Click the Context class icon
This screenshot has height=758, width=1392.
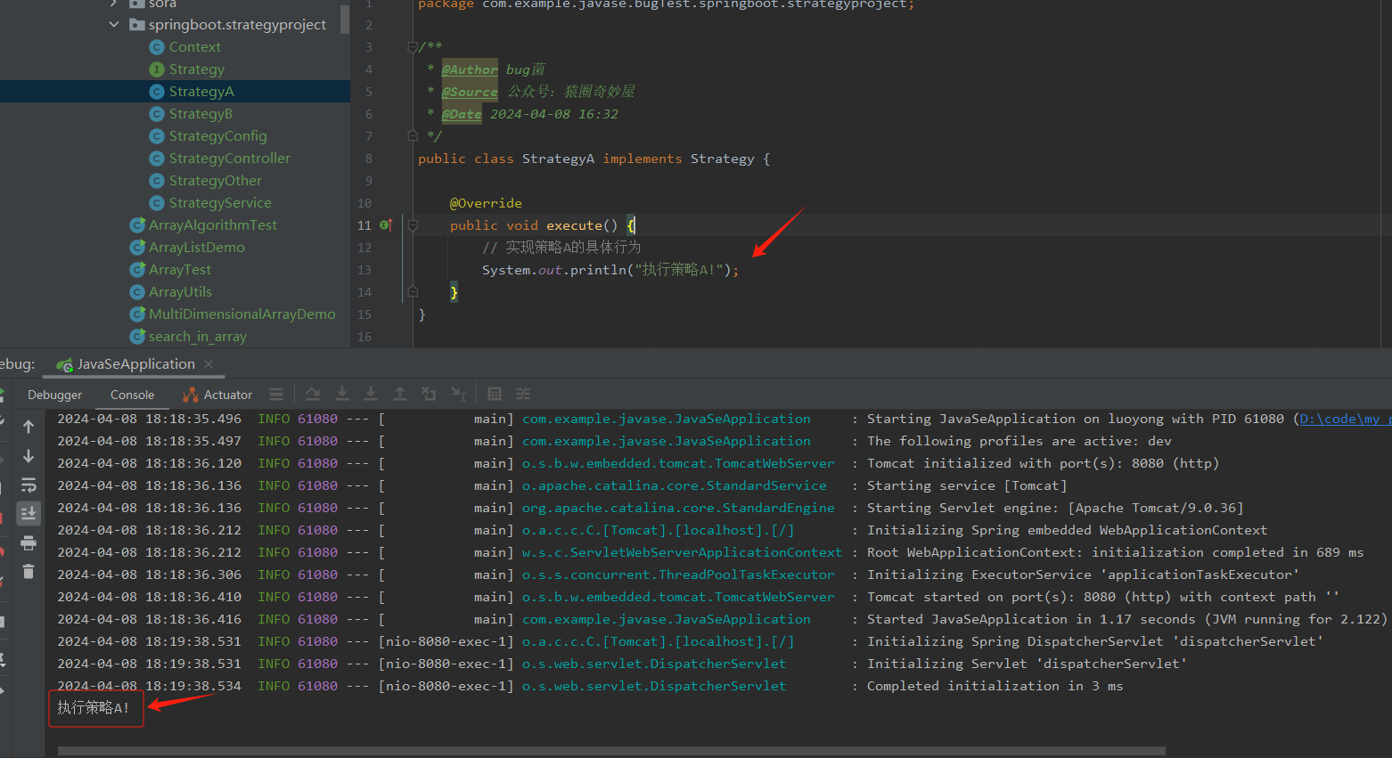click(157, 47)
